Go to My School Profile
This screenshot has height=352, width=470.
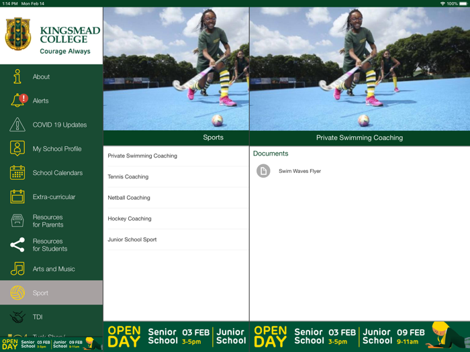pyautogui.click(x=57, y=149)
